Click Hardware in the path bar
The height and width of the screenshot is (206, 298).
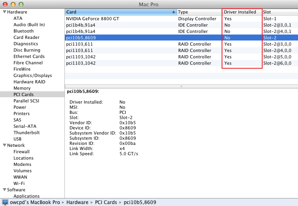pos(77,202)
